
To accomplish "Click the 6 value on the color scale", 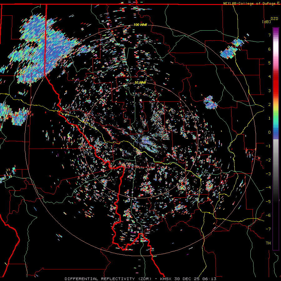I will click(x=269, y=49).
